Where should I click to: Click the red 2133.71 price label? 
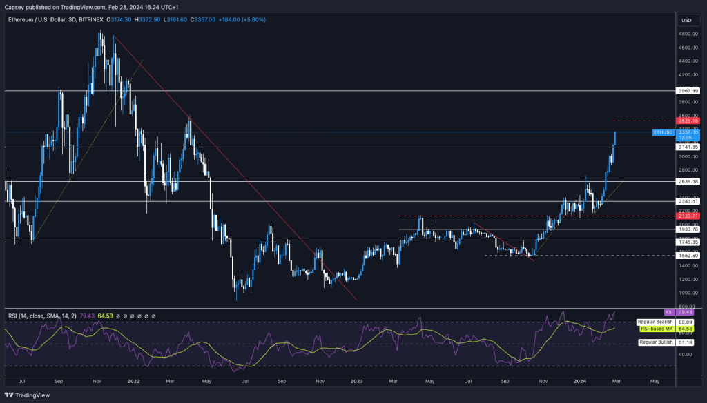tap(689, 216)
